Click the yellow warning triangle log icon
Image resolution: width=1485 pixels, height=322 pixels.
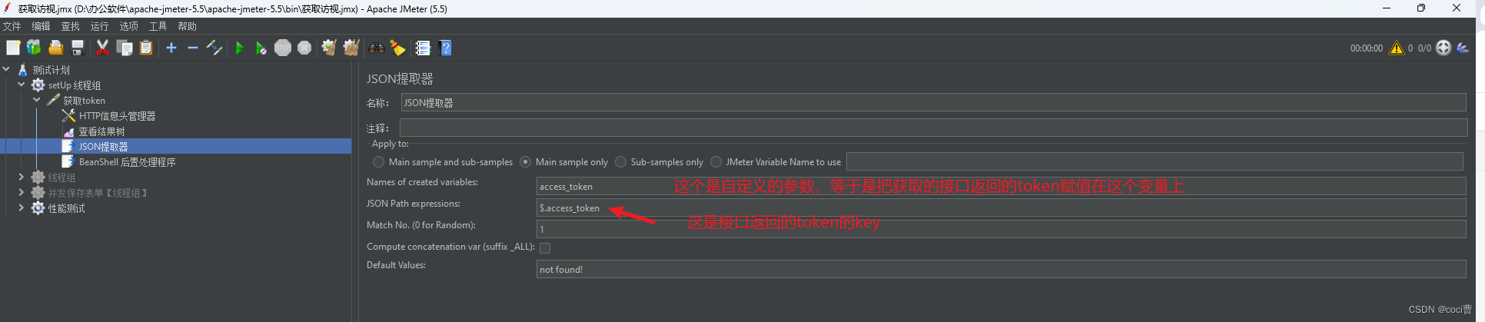click(1397, 48)
